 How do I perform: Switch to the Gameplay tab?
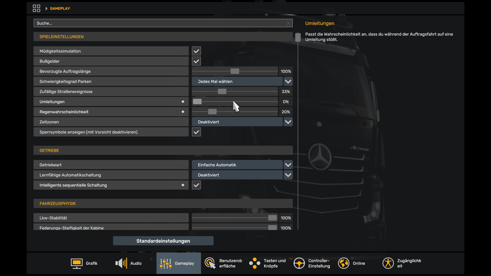coord(178,263)
